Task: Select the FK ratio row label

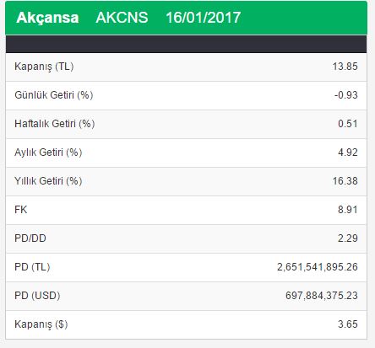Action: (x=21, y=210)
